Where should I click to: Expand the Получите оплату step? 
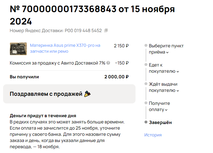click(159, 107)
